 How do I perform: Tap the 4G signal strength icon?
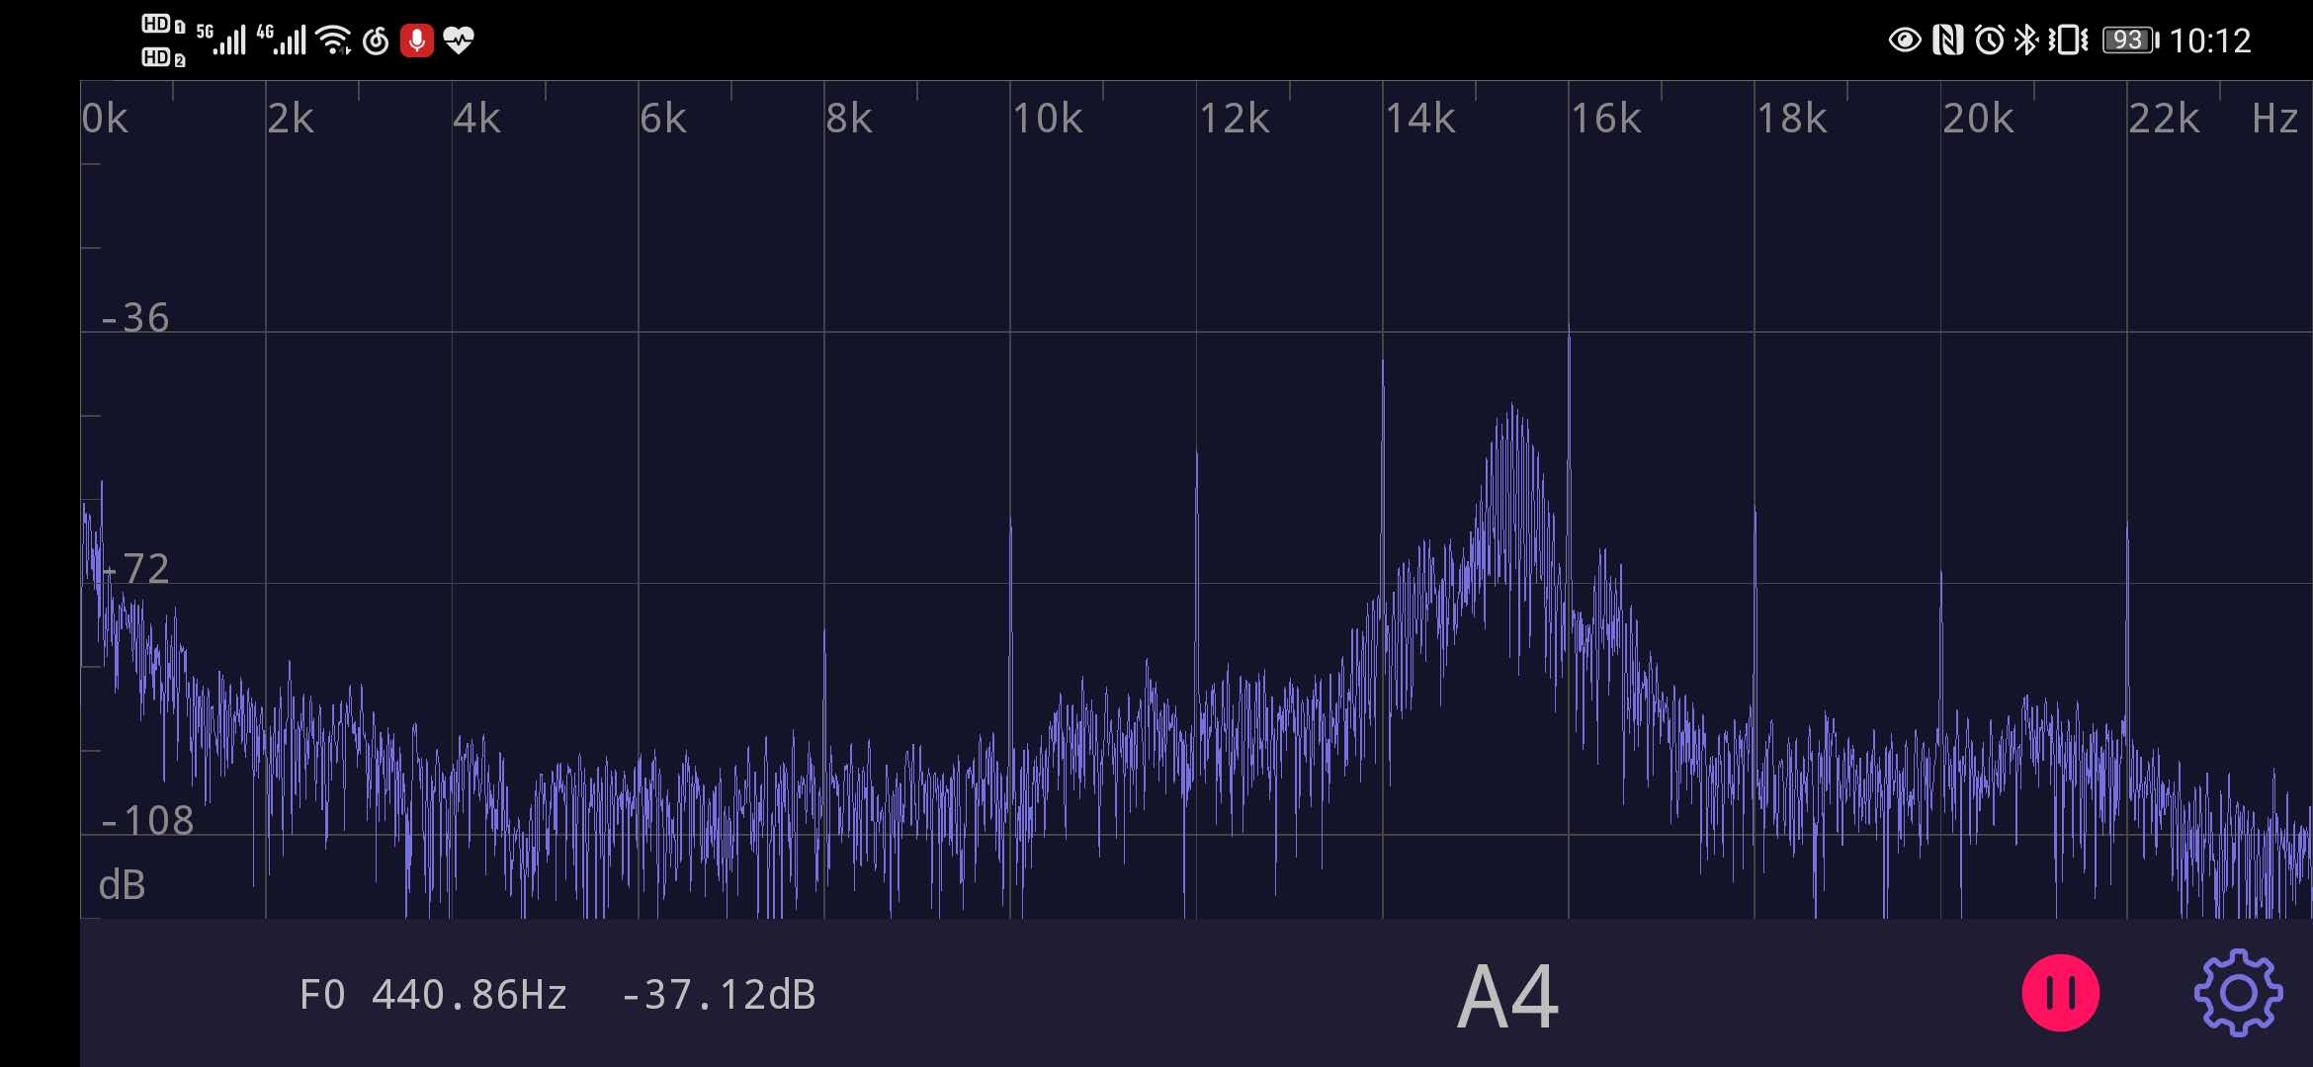click(x=282, y=40)
